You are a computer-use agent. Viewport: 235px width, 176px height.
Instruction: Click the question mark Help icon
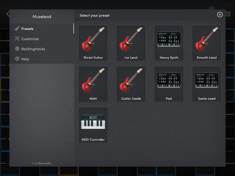(17, 59)
